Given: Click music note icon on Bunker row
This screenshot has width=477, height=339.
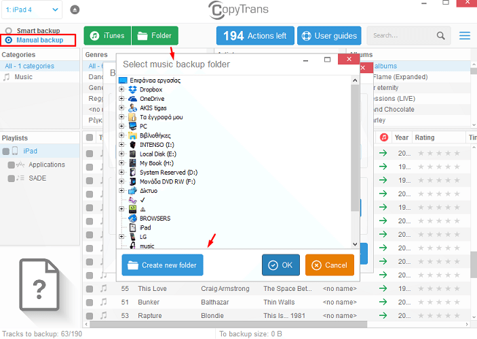Looking at the screenshot, I should (104, 302).
